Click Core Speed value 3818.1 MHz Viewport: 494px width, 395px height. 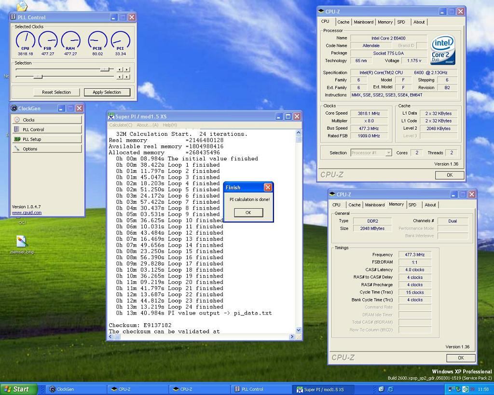(x=369, y=114)
